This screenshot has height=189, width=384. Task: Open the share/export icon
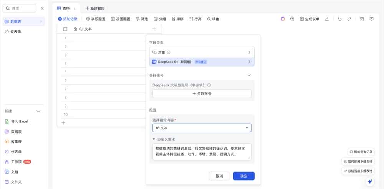tap(327, 19)
